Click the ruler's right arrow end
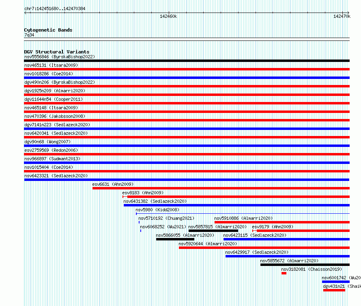The image size is (361, 306). click(348, 13)
